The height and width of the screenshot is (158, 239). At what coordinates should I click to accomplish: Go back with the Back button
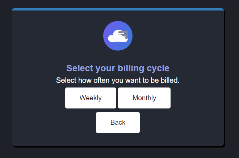[x=118, y=123]
